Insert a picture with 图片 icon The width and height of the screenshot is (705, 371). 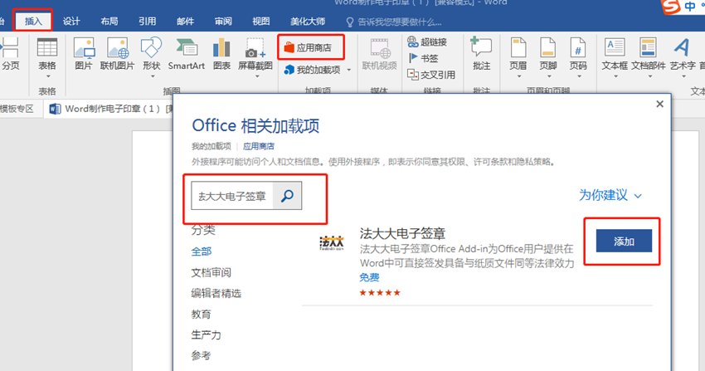(x=84, y=54)
